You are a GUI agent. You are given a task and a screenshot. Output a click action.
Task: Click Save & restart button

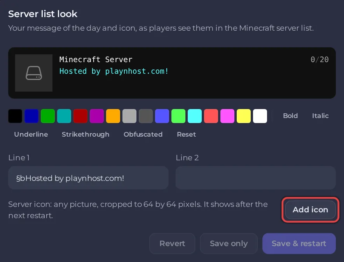[x=299, y=243]
